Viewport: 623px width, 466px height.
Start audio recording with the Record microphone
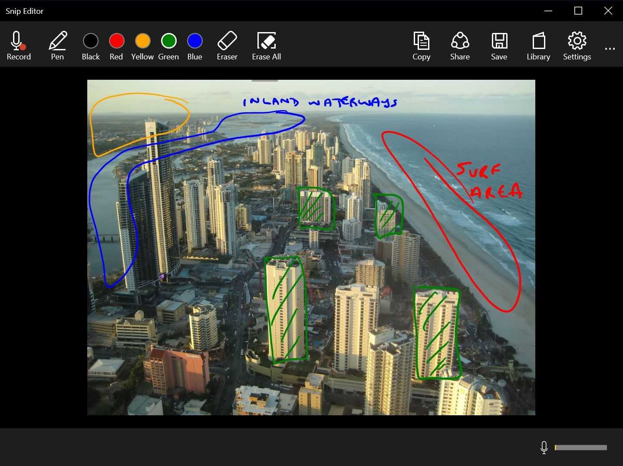18,46
